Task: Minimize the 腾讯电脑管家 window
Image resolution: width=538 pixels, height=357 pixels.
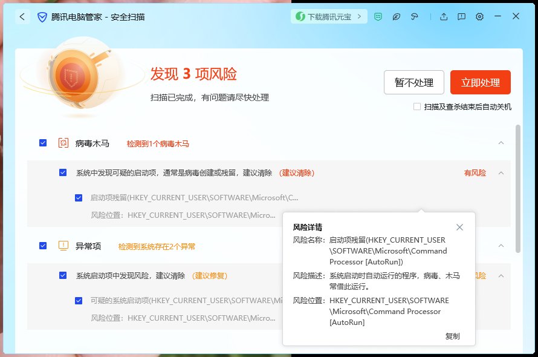Action: tap(498, 16)
